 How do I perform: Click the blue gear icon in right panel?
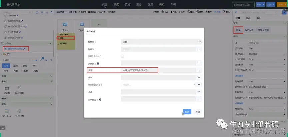285,12
